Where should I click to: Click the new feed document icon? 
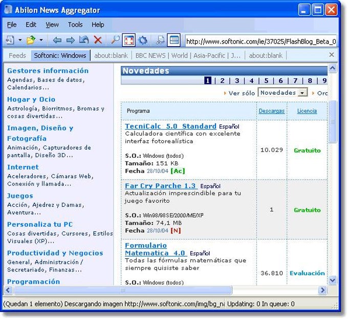tap(10, 40)
